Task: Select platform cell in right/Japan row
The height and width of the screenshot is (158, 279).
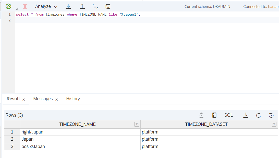Action: pyautogui.click(x=209, y=132)
